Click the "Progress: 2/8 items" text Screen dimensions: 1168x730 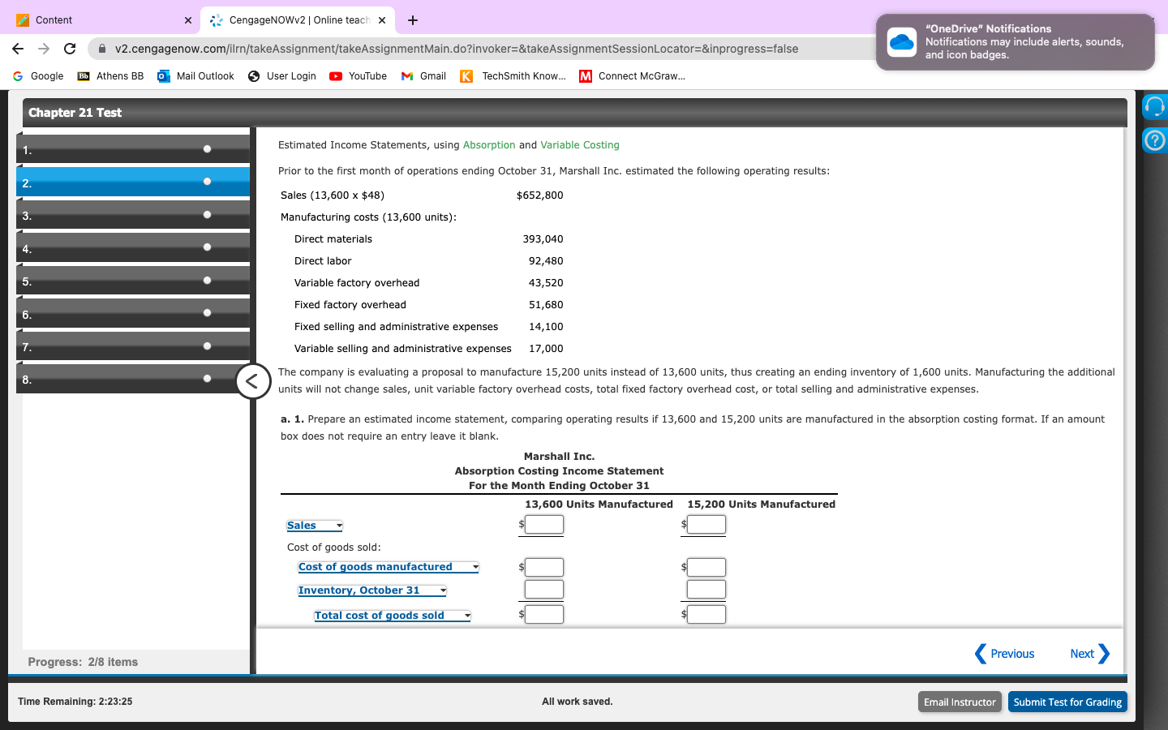point(83,662)
